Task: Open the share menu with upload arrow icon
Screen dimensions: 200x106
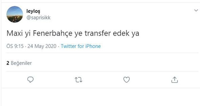Action: click(x=175, y=80)
